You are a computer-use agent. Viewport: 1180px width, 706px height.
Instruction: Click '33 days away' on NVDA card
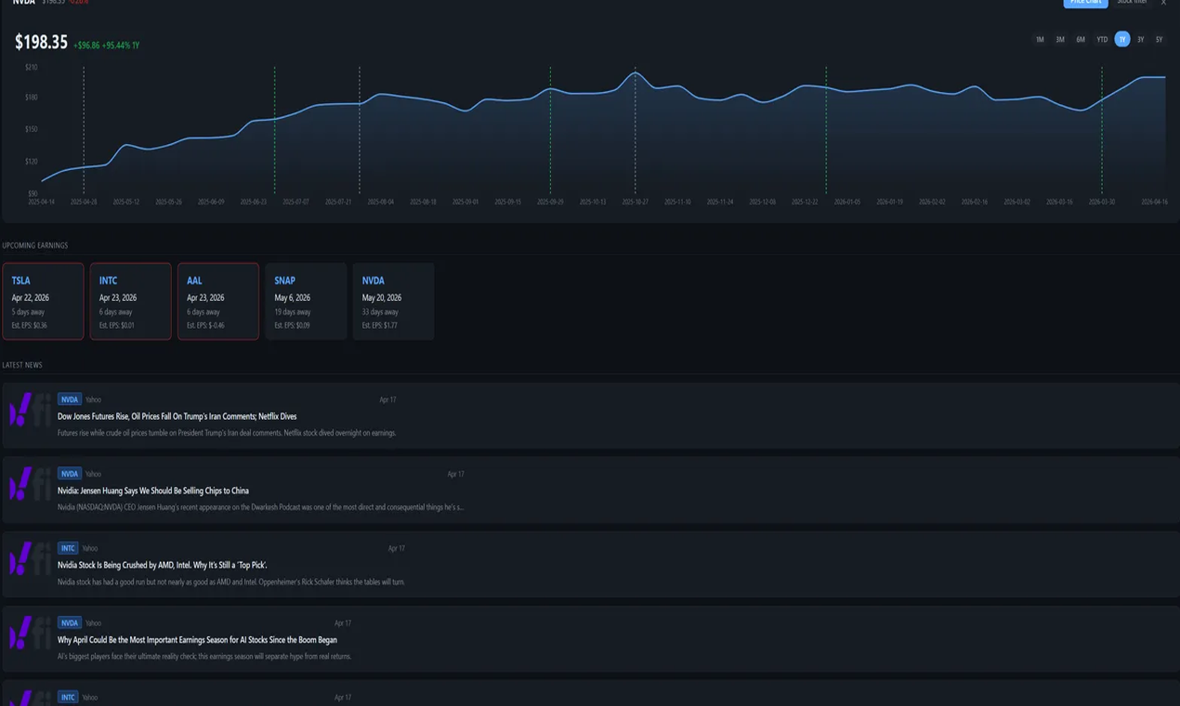point(380,312)
